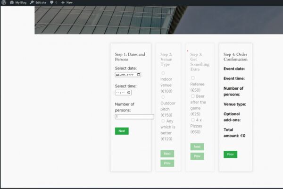The width and height of the screenshot is (283, 189).
Task: Click the Edit site toolbar item
Action: [38, 2]
